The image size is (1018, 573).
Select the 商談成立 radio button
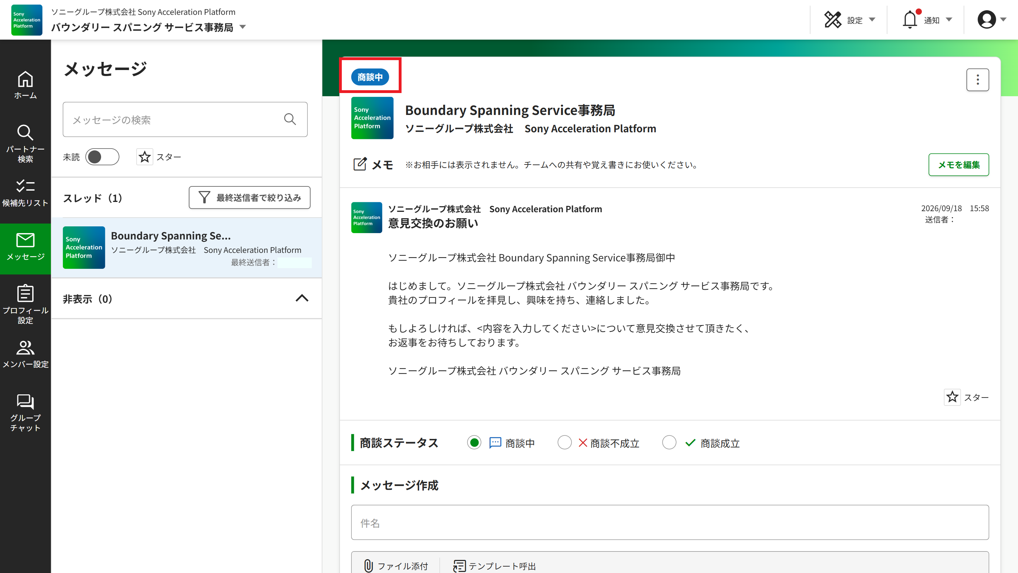pyautogui.click(x=669, y=442)
